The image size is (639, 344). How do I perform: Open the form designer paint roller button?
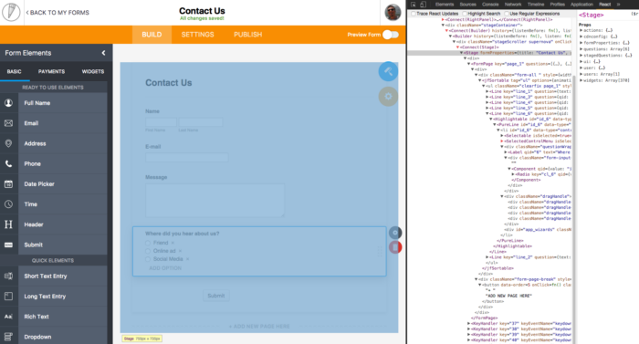pyautogui.click(x=388, y=72)
